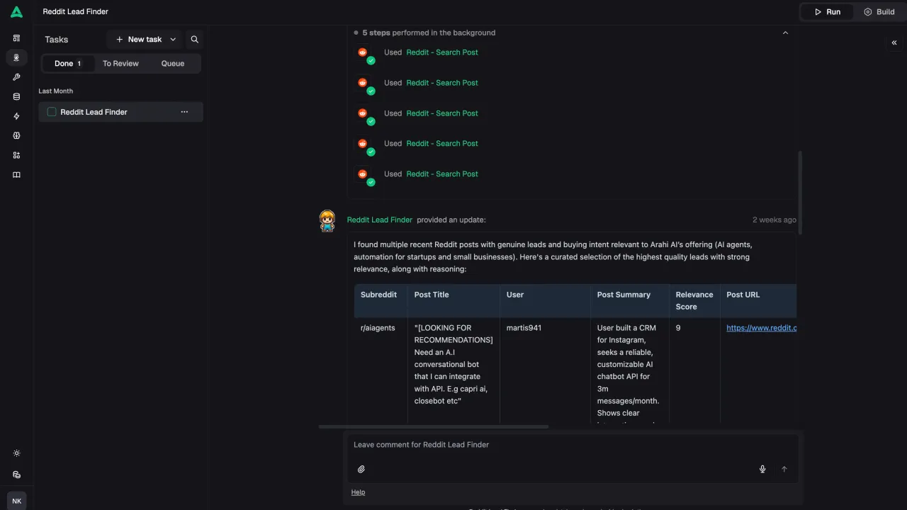Collapse the right panel with double chevron
The height and width of the screenshot is (510, 907).
click(x=894, y=42)
